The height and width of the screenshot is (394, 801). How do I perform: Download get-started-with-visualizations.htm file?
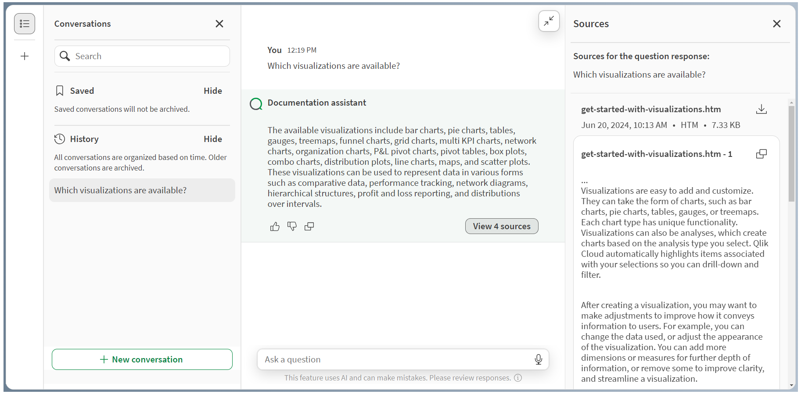click(761, 109)
